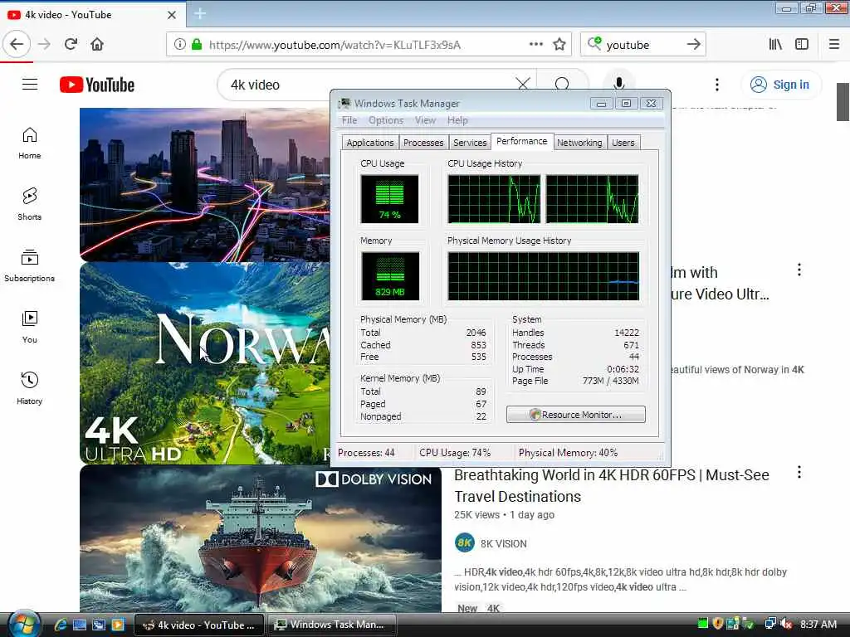Open the File menu in Task Manager
This screenshot has width=850, height=637.
point(349,120)
